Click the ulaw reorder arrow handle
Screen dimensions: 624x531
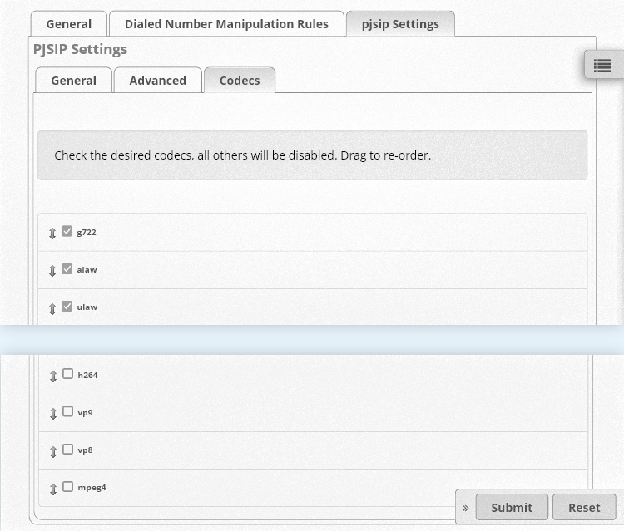pyautogui.click(x=52, y=309)
